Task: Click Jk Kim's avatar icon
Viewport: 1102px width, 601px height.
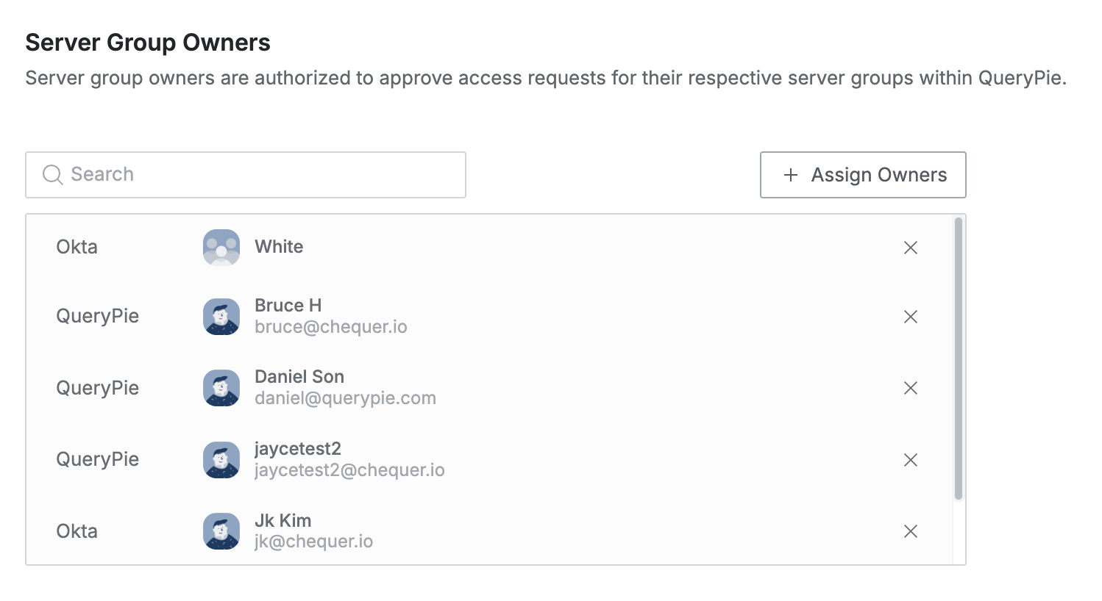Action: (x=221, y=531)
